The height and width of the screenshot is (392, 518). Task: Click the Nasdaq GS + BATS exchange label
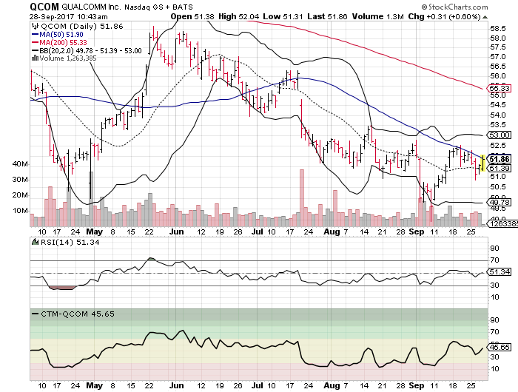point(158,7)
